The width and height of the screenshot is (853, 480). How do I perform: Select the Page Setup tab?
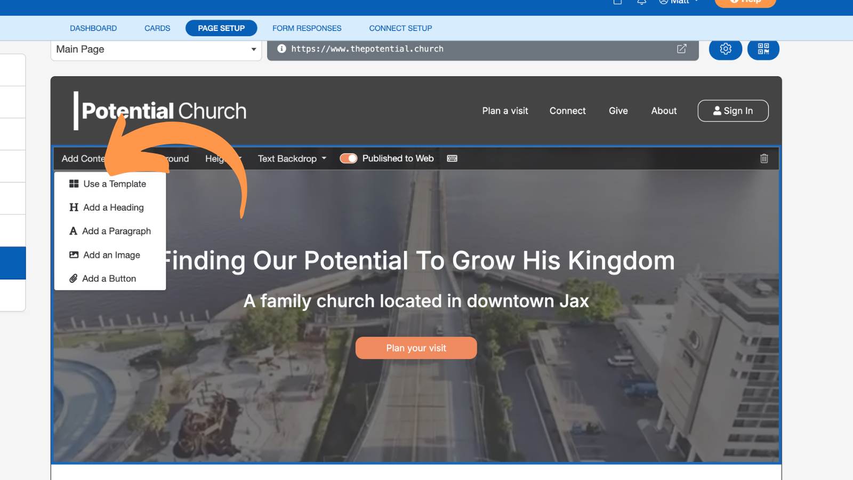[221, 28]
